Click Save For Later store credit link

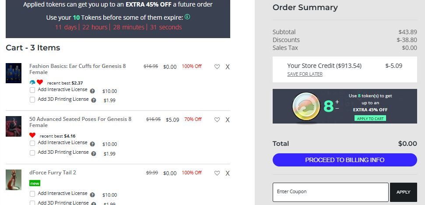[x=305, y=74]
